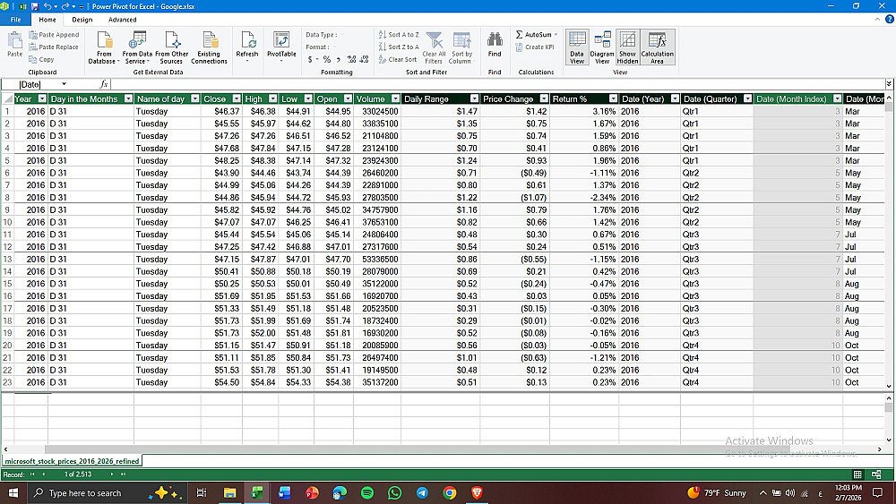This screenshot has width=896, height=504.
Task: Apply percent format icon
Action: point(327,59)
